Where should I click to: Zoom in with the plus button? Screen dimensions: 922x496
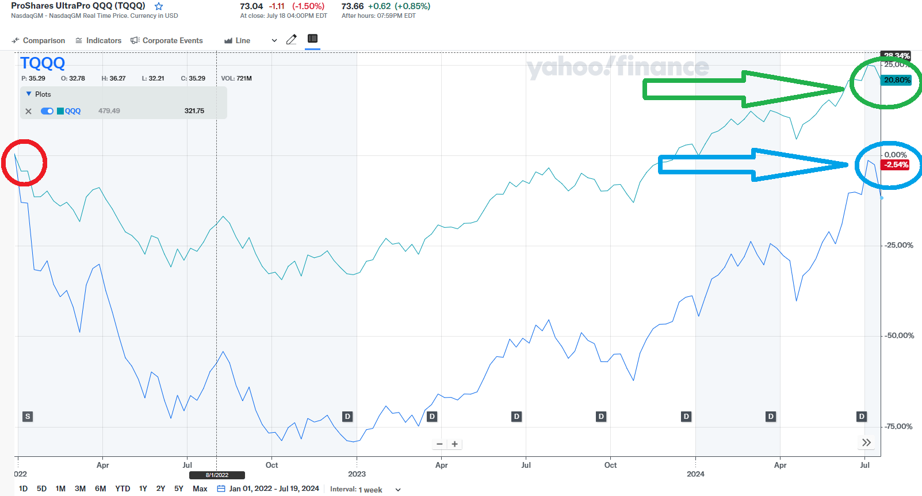point(454,444)
